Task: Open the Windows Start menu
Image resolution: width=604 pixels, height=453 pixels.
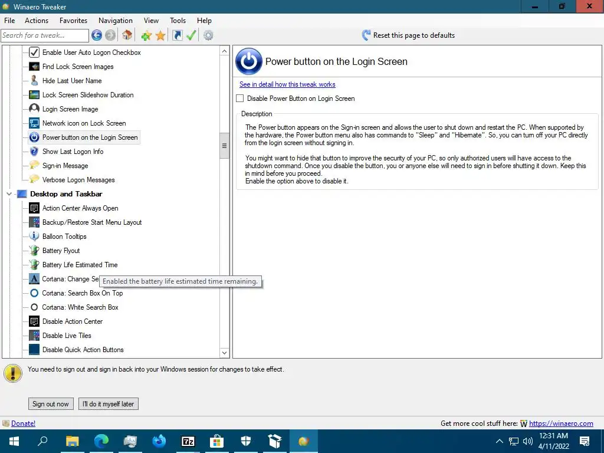Action: 14,441
